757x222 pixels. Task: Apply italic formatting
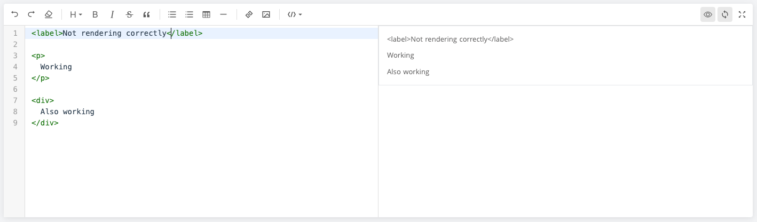click(112, 14)
